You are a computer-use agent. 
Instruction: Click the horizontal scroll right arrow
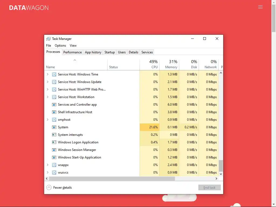[x=216, y=178]
